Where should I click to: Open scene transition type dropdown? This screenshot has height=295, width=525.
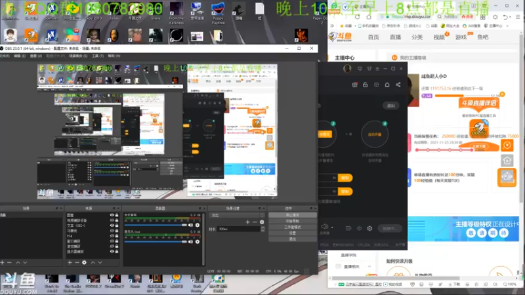237,215
